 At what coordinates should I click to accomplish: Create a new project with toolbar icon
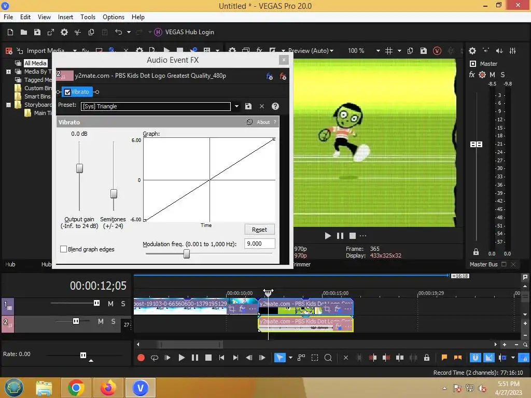pyautogui.click(x=10, y=32)
